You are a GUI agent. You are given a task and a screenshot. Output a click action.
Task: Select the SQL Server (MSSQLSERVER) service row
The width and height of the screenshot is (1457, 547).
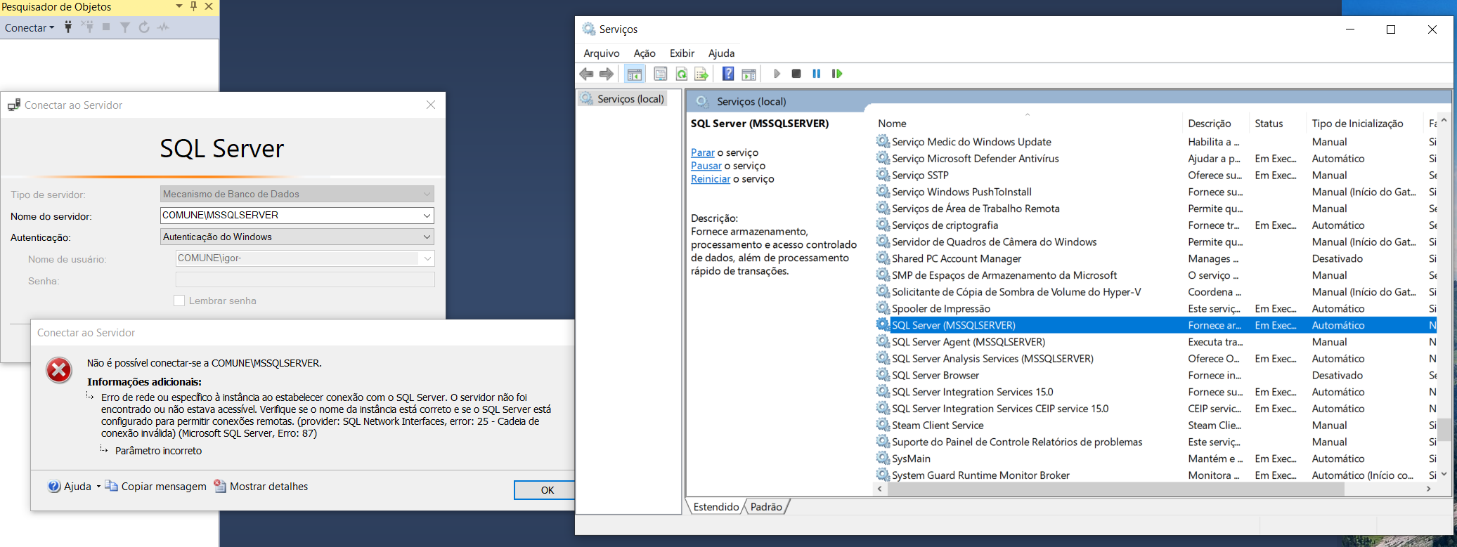click(x=1156, y=325)
